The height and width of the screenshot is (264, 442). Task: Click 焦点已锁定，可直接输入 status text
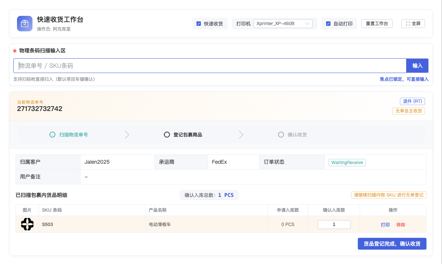click(x=404, y=79)
